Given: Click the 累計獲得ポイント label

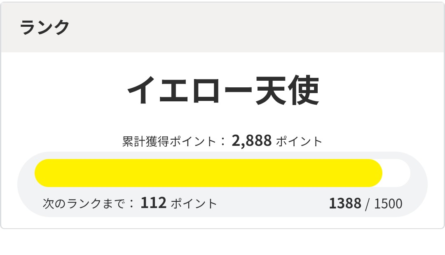Looking at the screenshot, I should tap(169, 141).
